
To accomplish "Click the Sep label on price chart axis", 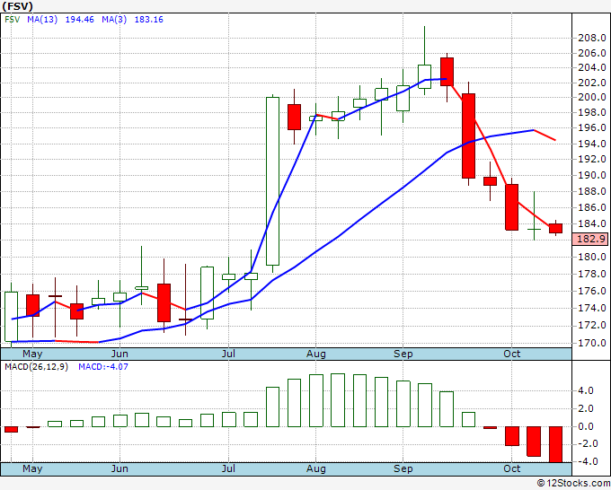I will [403, 354].
